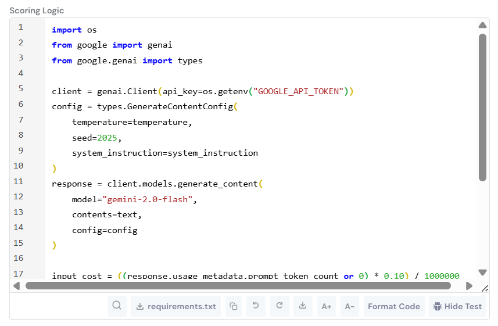Decrease editor font size with A-
This screenshot has height=326, width=498.
[349, 306]
